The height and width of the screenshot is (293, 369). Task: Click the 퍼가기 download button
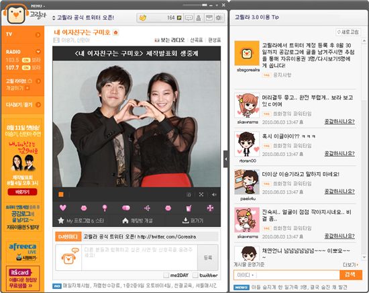pyautogui.click(x=193, y=220)
